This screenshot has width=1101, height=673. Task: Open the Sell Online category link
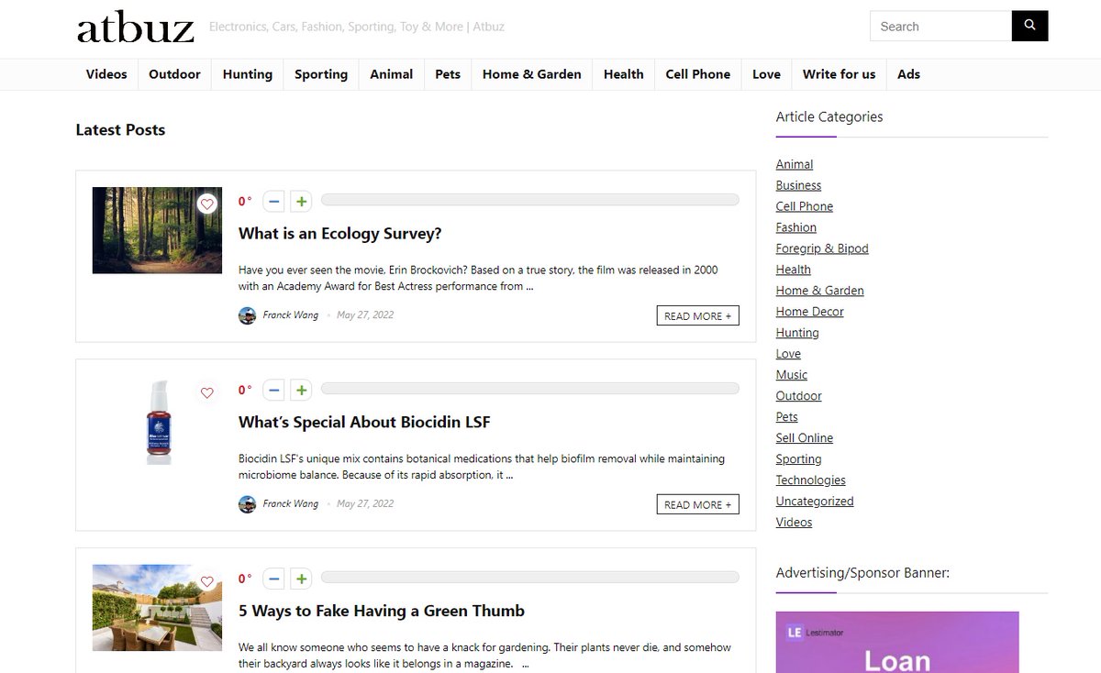click(x=805, y=438)
